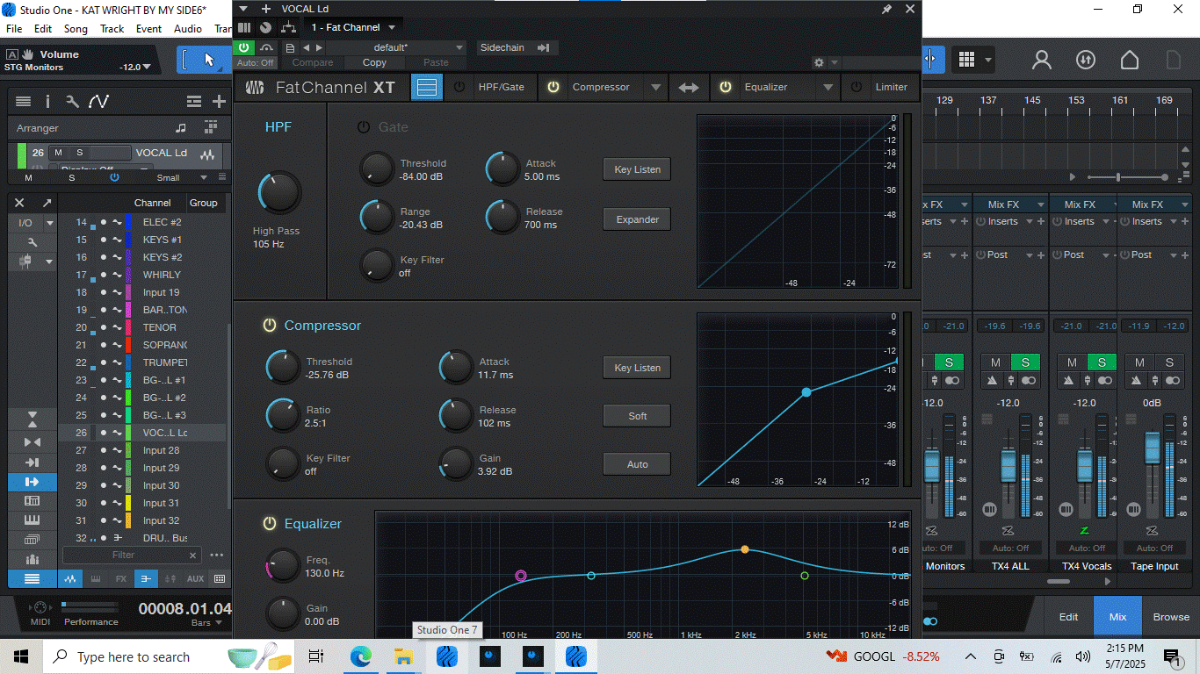Enable the HPF/Gate section power button

[459, 88]
